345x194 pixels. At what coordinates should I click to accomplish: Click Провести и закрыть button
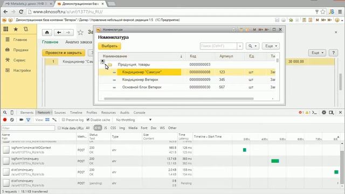point(64,53)
